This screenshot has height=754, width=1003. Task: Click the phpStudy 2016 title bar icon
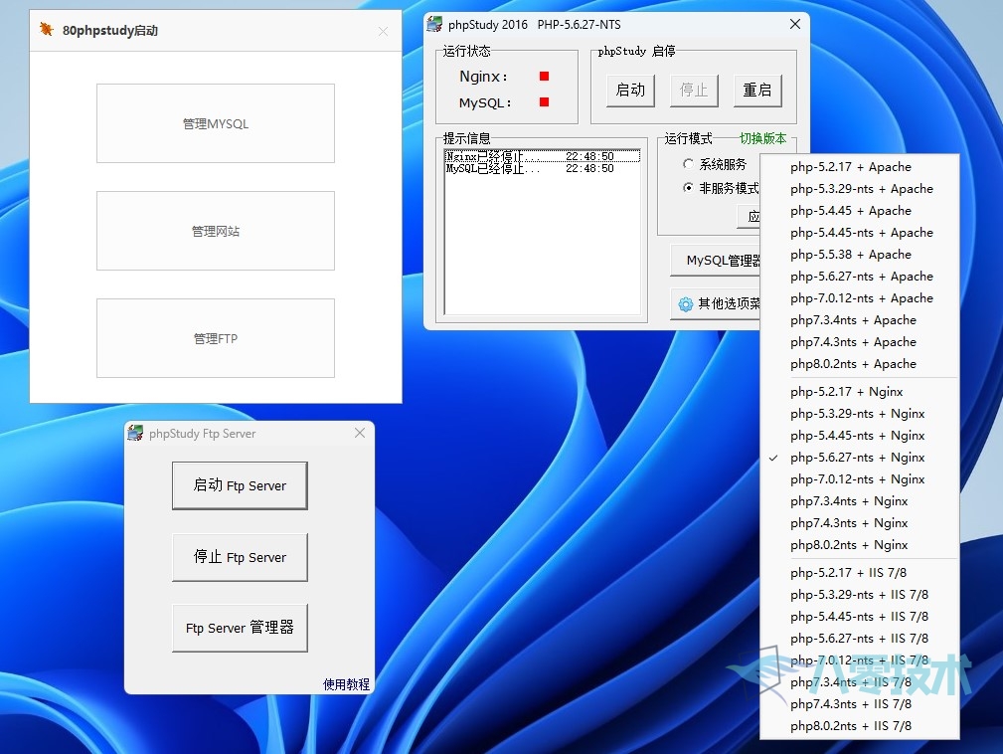tap(434, 24)
